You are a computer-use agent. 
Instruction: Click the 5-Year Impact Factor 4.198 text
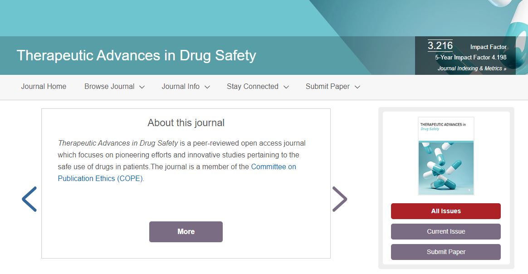pos(470,58)
